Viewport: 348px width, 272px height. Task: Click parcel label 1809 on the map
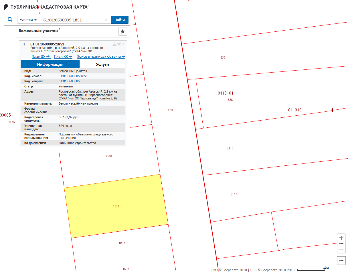click(x=171, y=110)
